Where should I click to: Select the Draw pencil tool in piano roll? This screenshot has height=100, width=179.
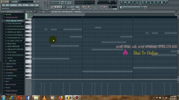click(34, 12)
